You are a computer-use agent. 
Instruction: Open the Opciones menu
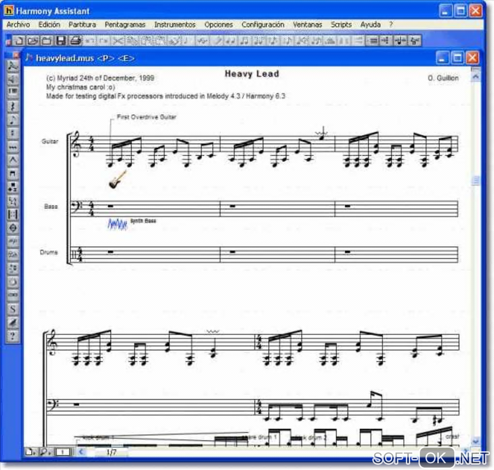(x=218, y=25)
